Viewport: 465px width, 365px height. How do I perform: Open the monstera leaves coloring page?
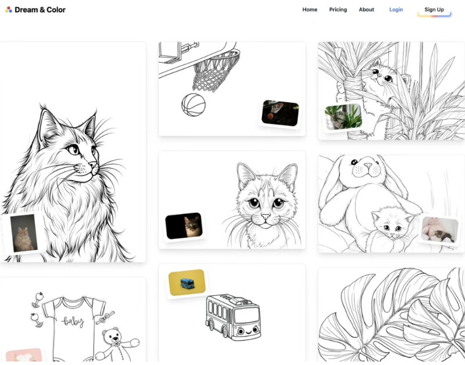tap(391, 317)
